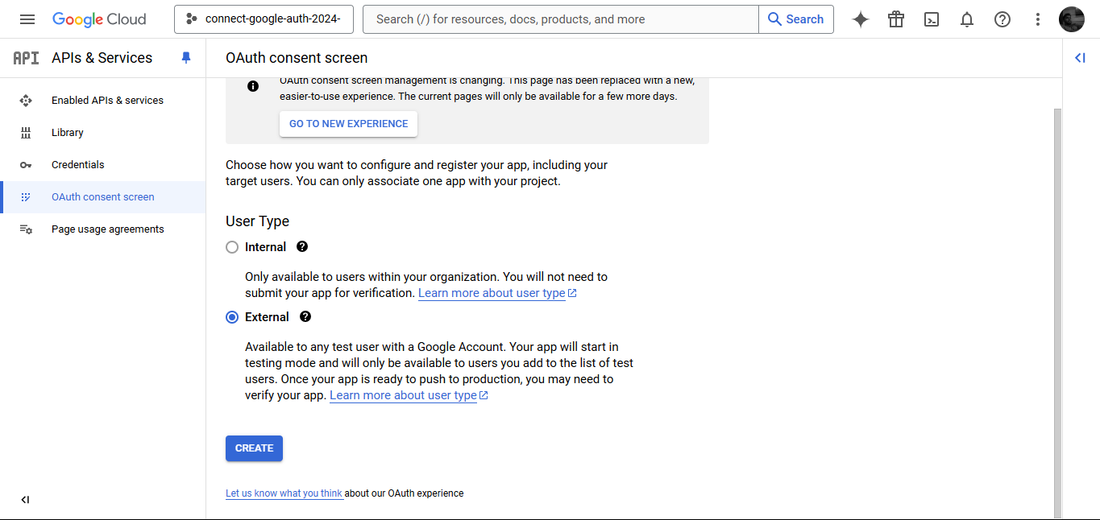
Task: Open the navigation menu hamburger icon
Action: (27, 19)
